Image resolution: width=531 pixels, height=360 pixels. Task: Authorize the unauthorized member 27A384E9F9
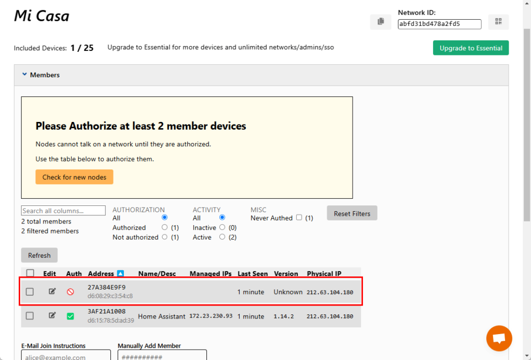71,292
